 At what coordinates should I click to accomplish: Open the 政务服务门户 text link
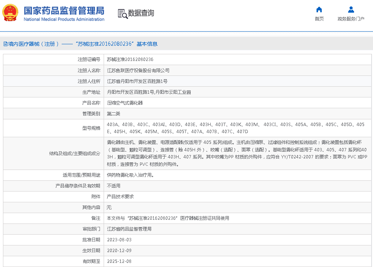pos(351,19)
